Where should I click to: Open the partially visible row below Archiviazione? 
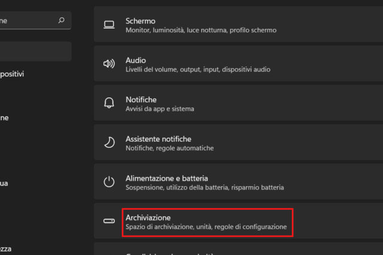239,250
